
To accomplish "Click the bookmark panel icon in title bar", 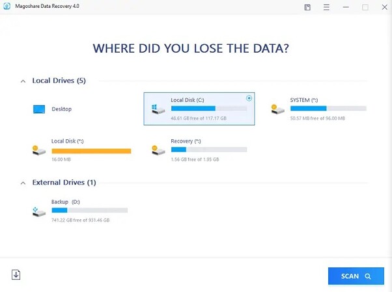I will (307, 7).
